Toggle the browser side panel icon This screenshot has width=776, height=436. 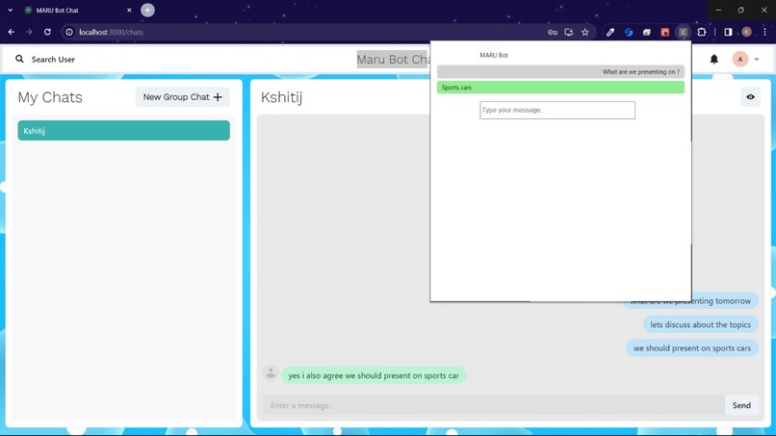click(x=728, y=32)
